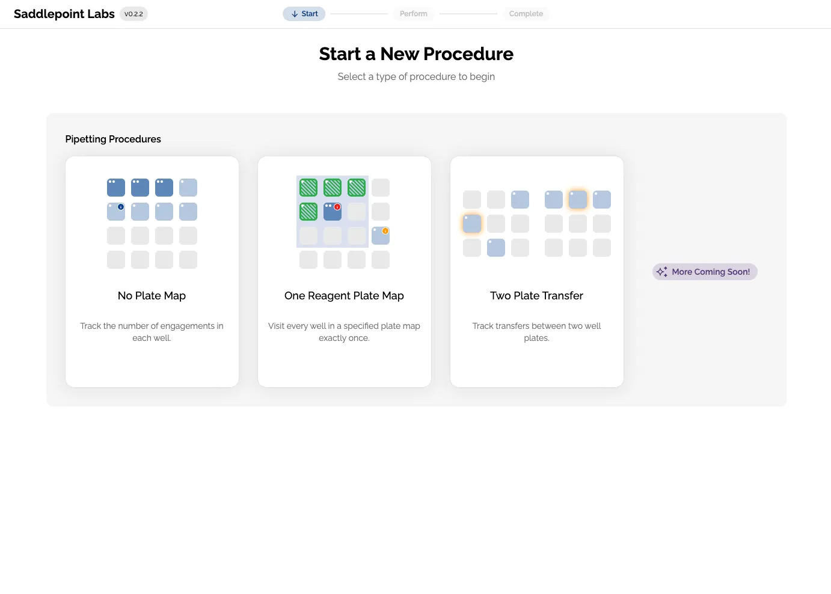
Task: Select the Complete step in progress bar
Action: point(526,14)
